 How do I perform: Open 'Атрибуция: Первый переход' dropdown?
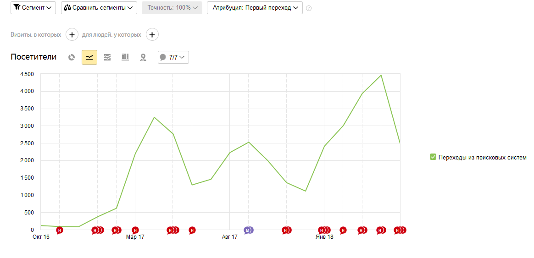coord(255,7)
